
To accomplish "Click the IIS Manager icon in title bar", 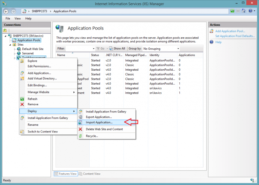I will point(5,4).
